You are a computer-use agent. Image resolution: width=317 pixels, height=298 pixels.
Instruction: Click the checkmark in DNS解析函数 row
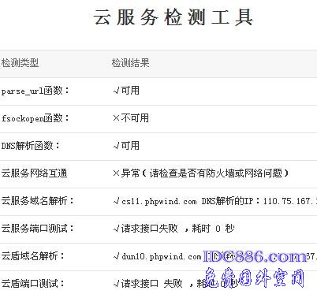pos(116,146)
